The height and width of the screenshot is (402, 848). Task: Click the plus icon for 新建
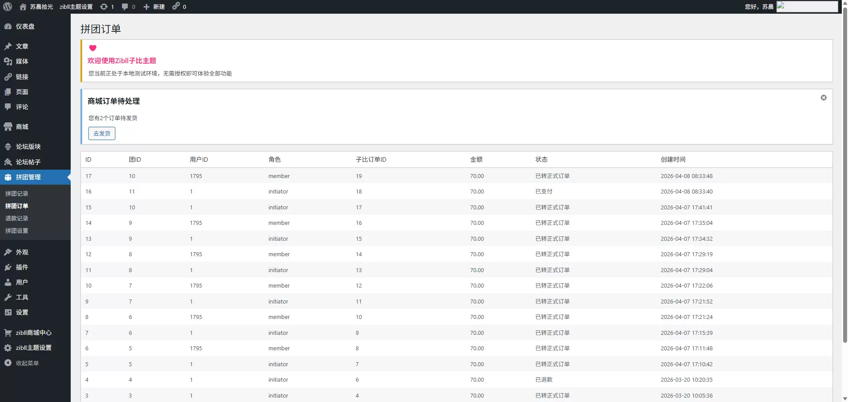tap(147, 7)
